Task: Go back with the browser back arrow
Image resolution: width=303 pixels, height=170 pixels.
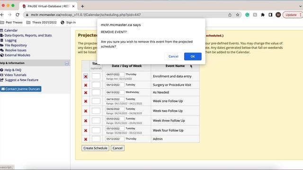Action: 2,15
